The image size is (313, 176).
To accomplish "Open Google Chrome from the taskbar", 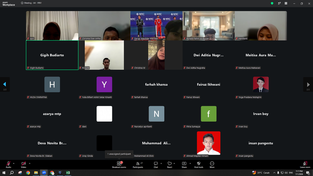I will 28,173.
